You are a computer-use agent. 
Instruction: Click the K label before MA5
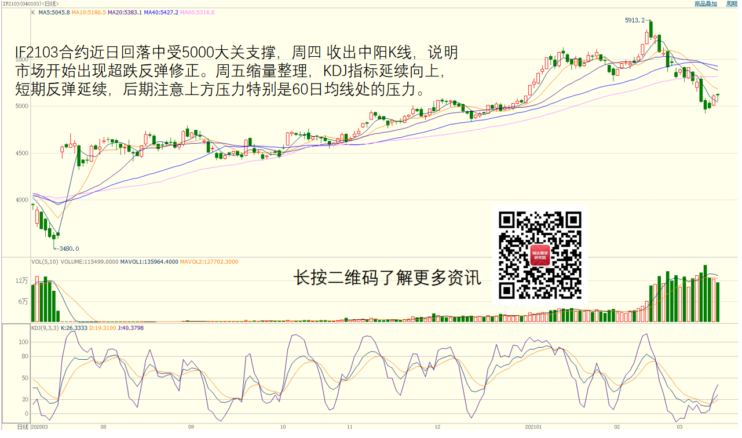(x=33, y=12)
